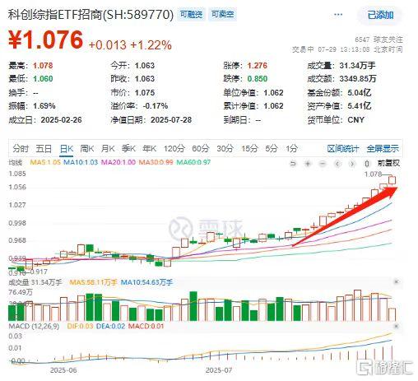Click the 可卖空 tag
The height and width of the screenshot is (381, 418).
[223, 14]
